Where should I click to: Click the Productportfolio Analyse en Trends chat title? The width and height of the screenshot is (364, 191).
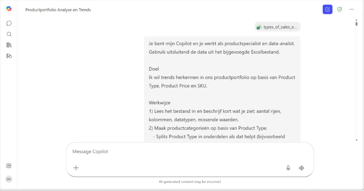(x=58, y=10)
